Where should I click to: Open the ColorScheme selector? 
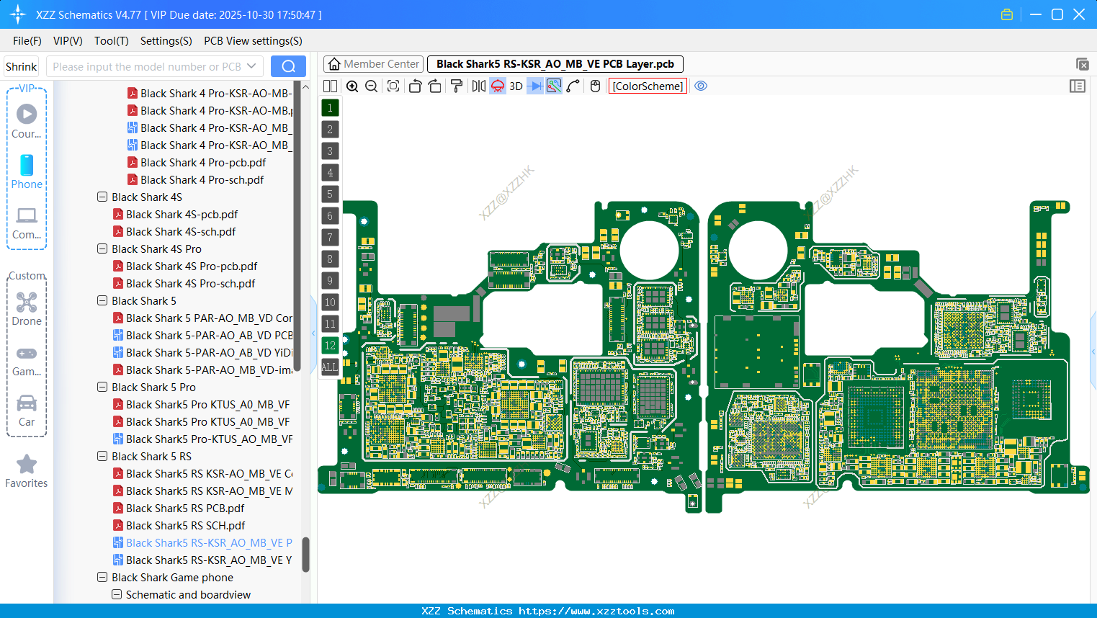click(x=647, y=86)
